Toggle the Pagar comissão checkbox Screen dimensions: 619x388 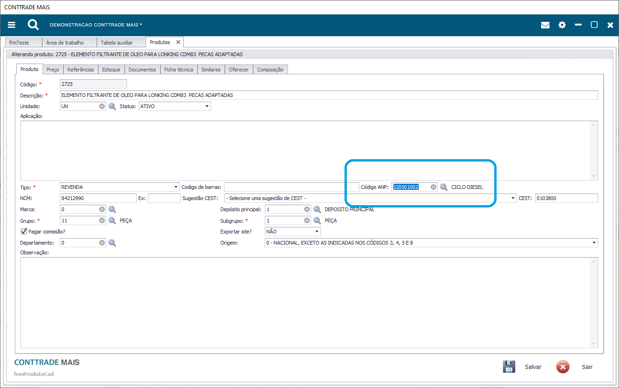(24, 232)
